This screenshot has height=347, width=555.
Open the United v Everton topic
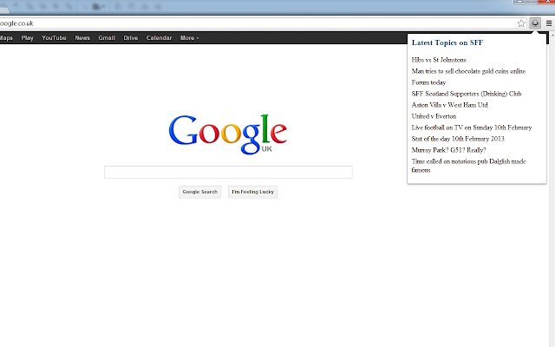coord(434,116)
